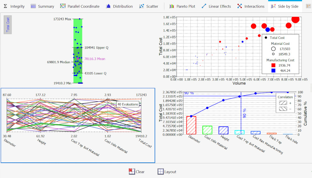Click the Interactions cross icon
This screenshot has height=178, width=312.
[240, 6]
